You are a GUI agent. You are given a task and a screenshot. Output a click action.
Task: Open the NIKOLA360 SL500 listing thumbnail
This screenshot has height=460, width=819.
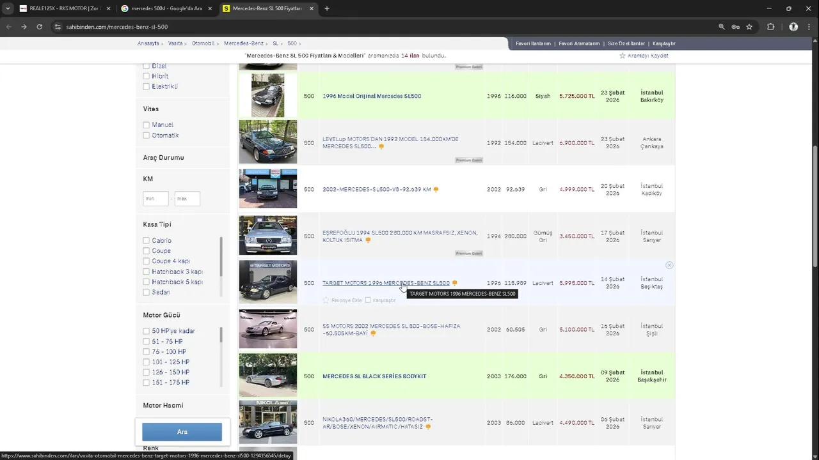pyautogui.click(x=268, y=422)
